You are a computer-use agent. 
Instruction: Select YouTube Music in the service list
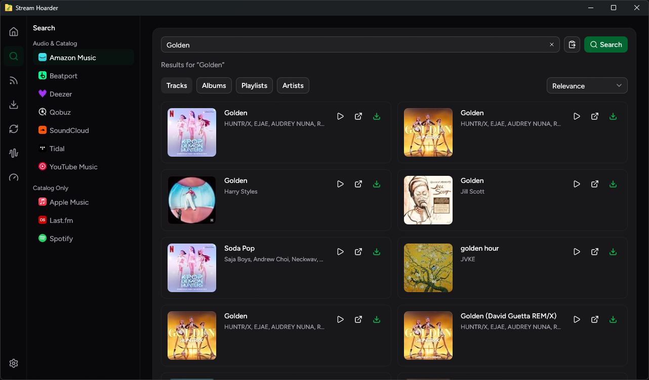click(84, 167)
